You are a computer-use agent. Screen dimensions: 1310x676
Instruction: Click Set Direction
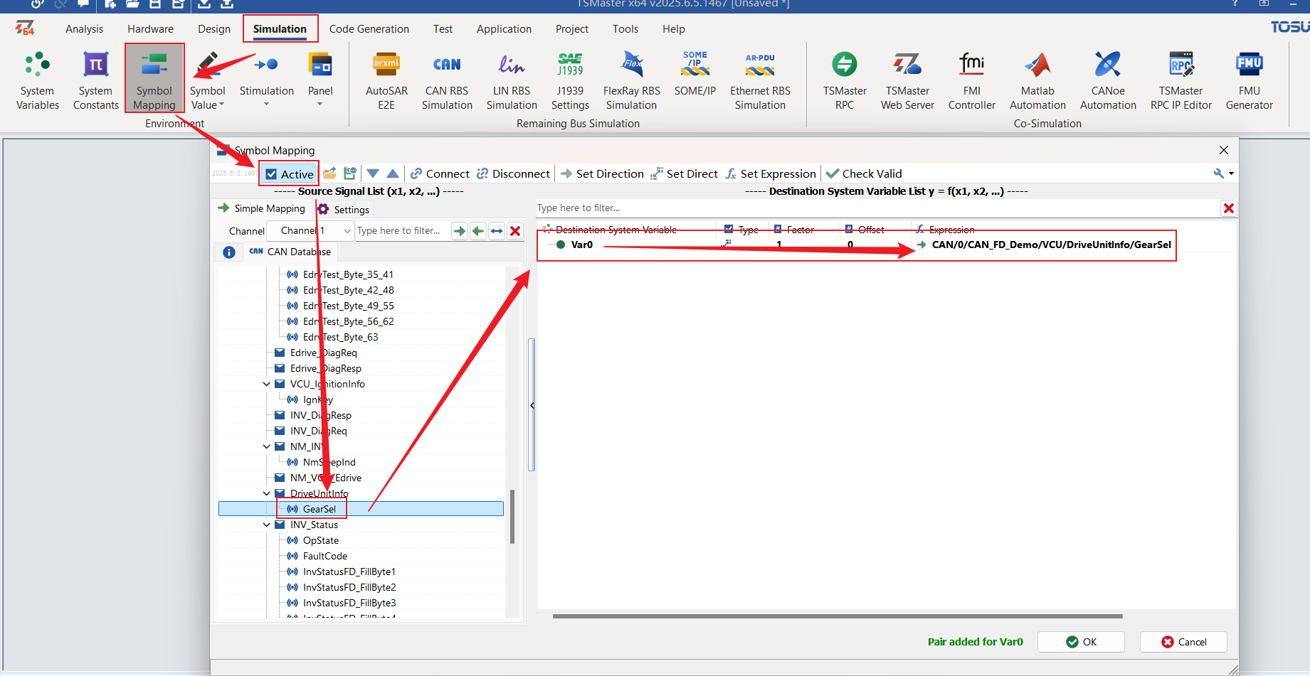(x=602, y=173)
